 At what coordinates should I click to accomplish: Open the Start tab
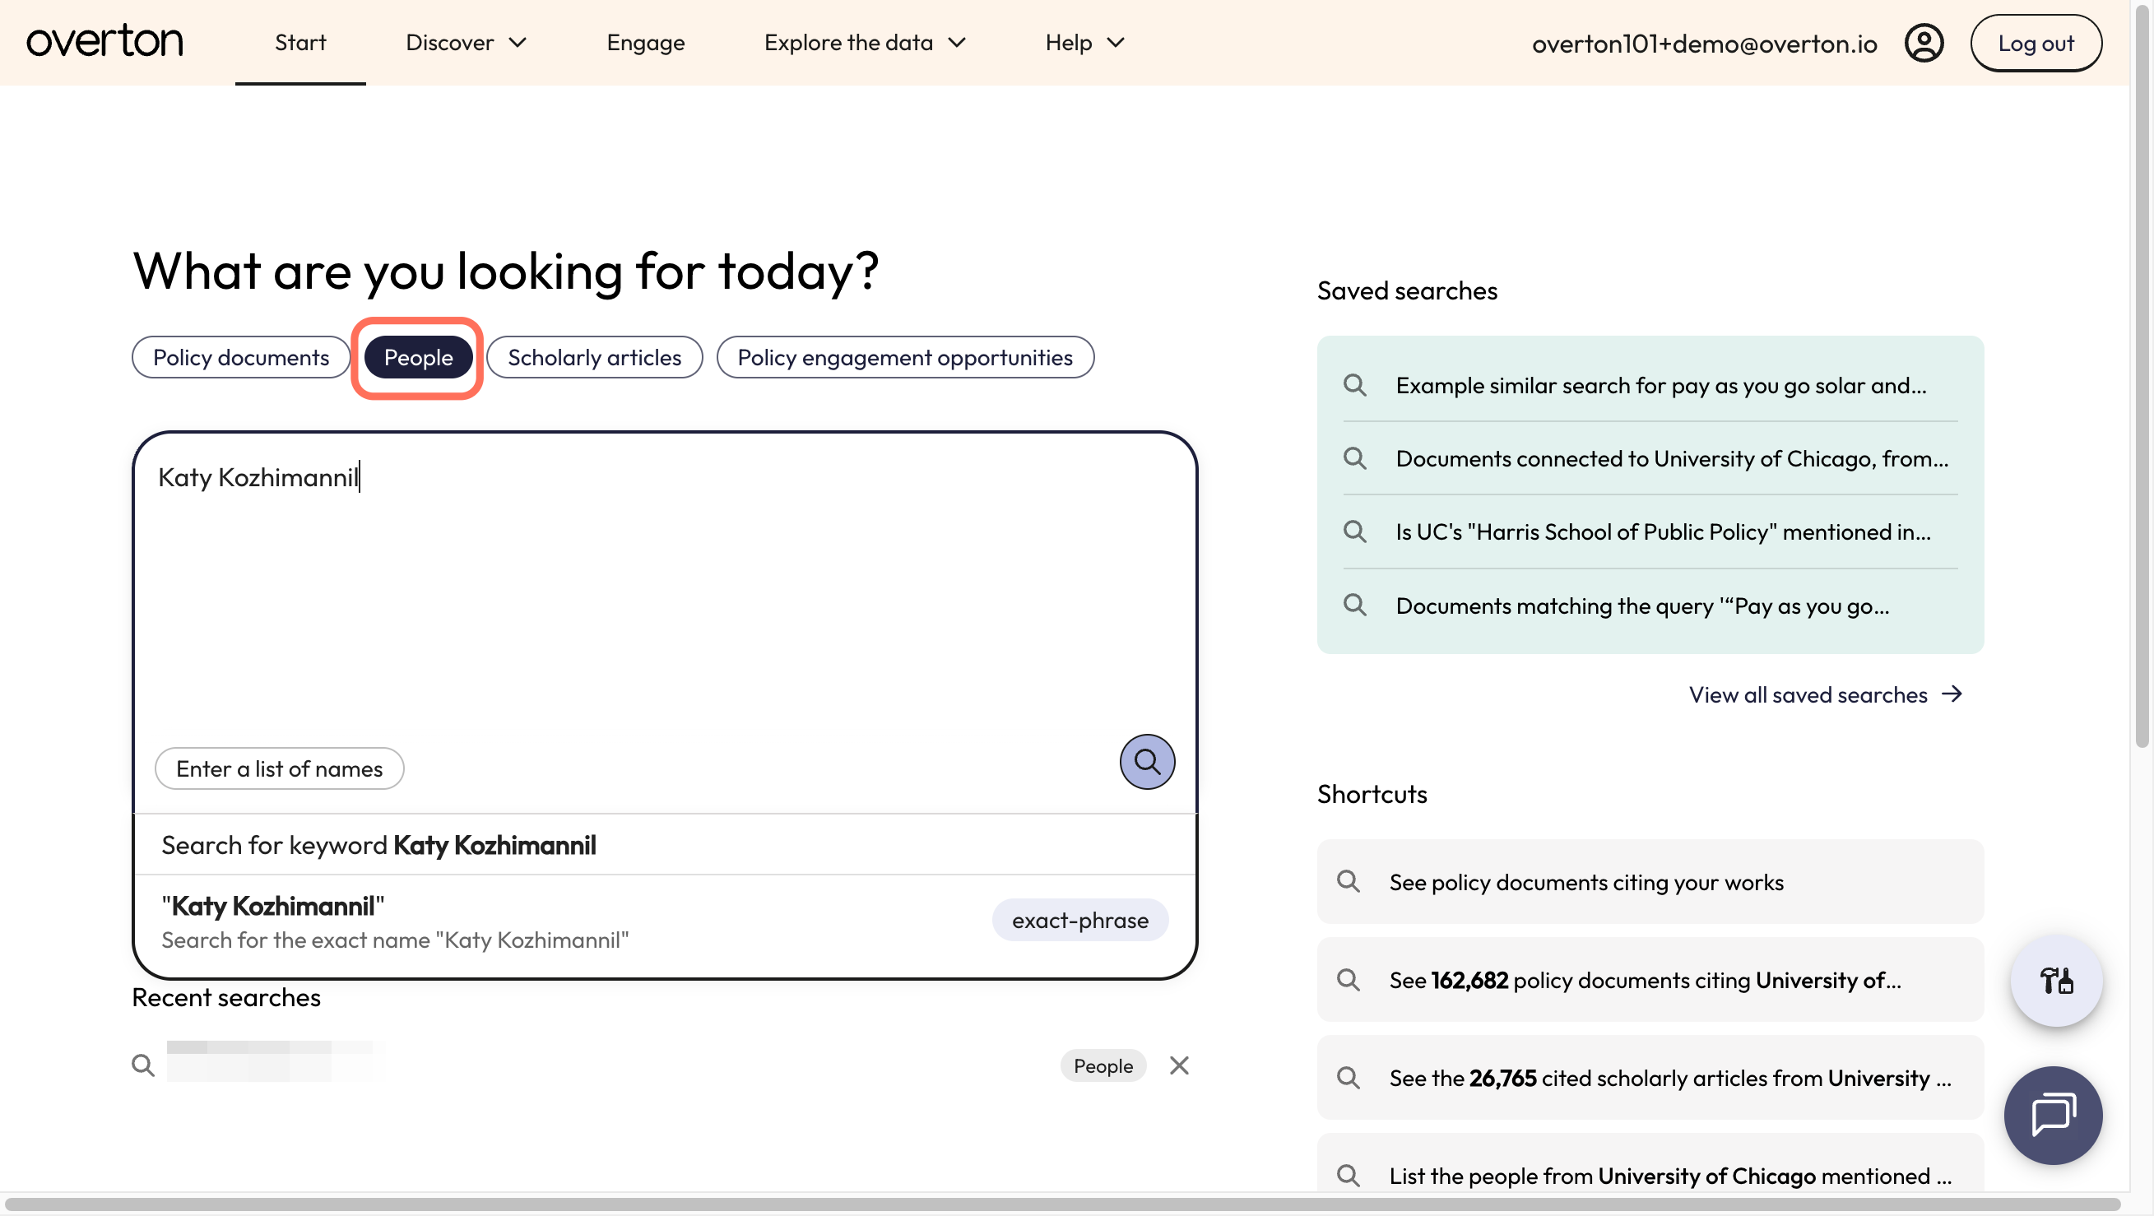[300, 43]
